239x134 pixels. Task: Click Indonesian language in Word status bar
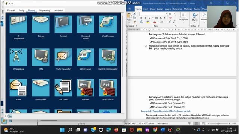pos(162,124)
